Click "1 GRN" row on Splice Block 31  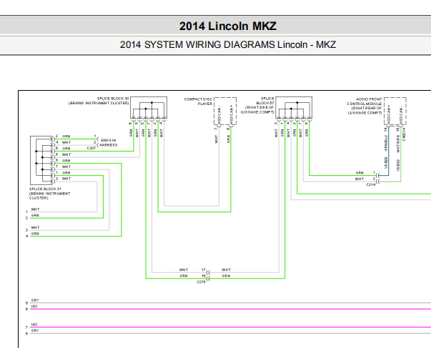tap(63, 173)
